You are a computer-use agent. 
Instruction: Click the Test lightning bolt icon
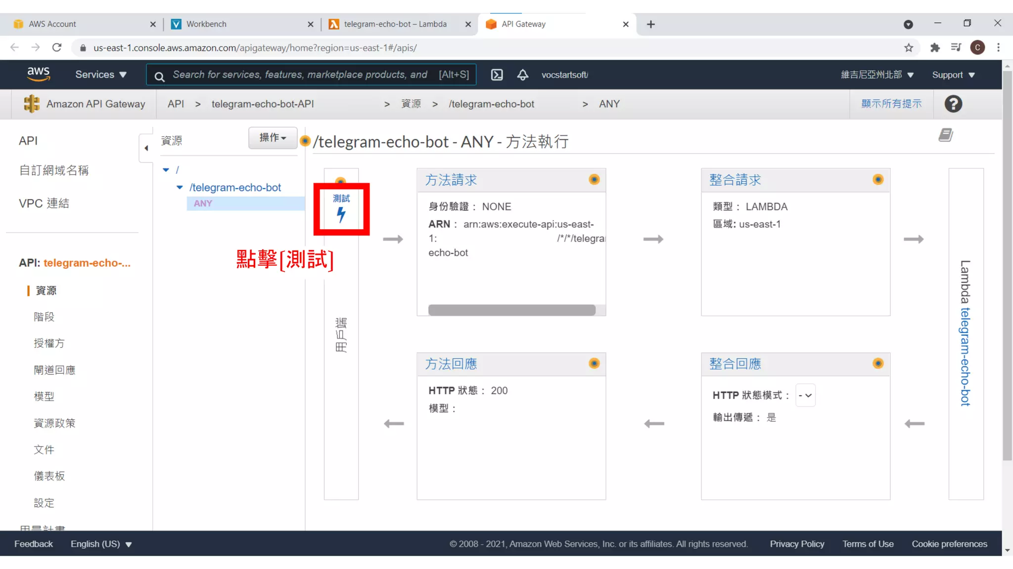coord(341,215)
